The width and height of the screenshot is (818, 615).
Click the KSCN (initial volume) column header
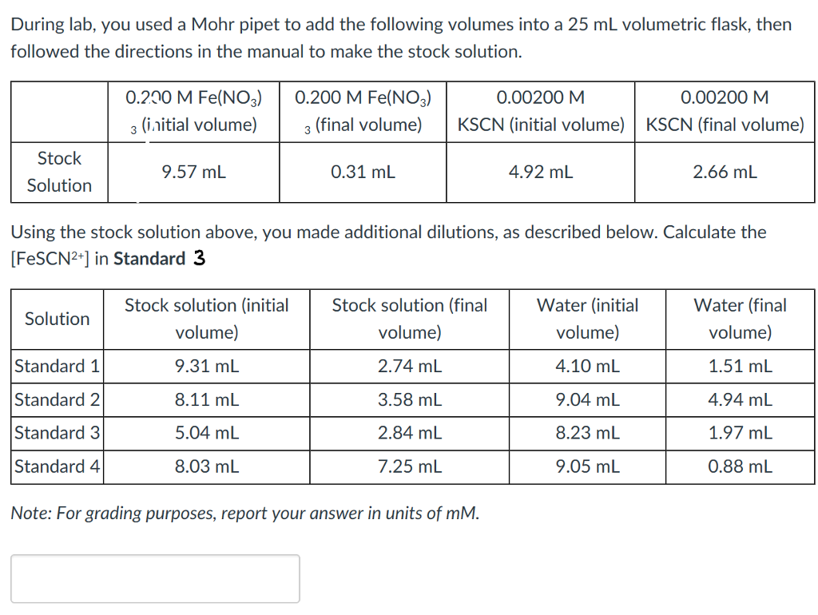click(540, 111)
